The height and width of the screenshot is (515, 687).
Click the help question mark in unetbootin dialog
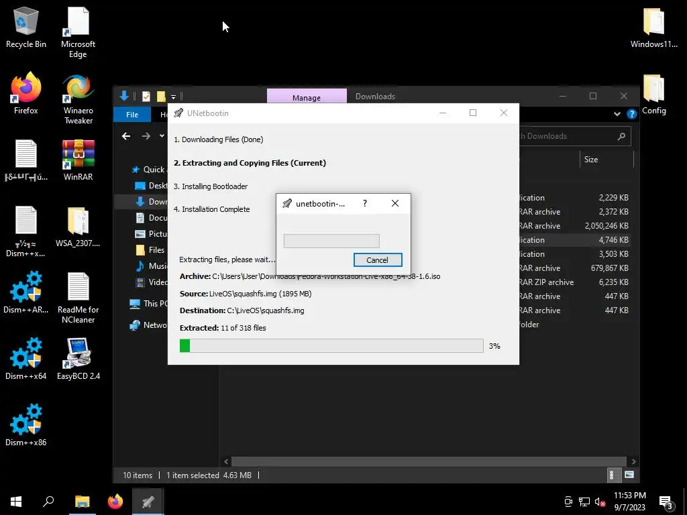click(364, 203)
